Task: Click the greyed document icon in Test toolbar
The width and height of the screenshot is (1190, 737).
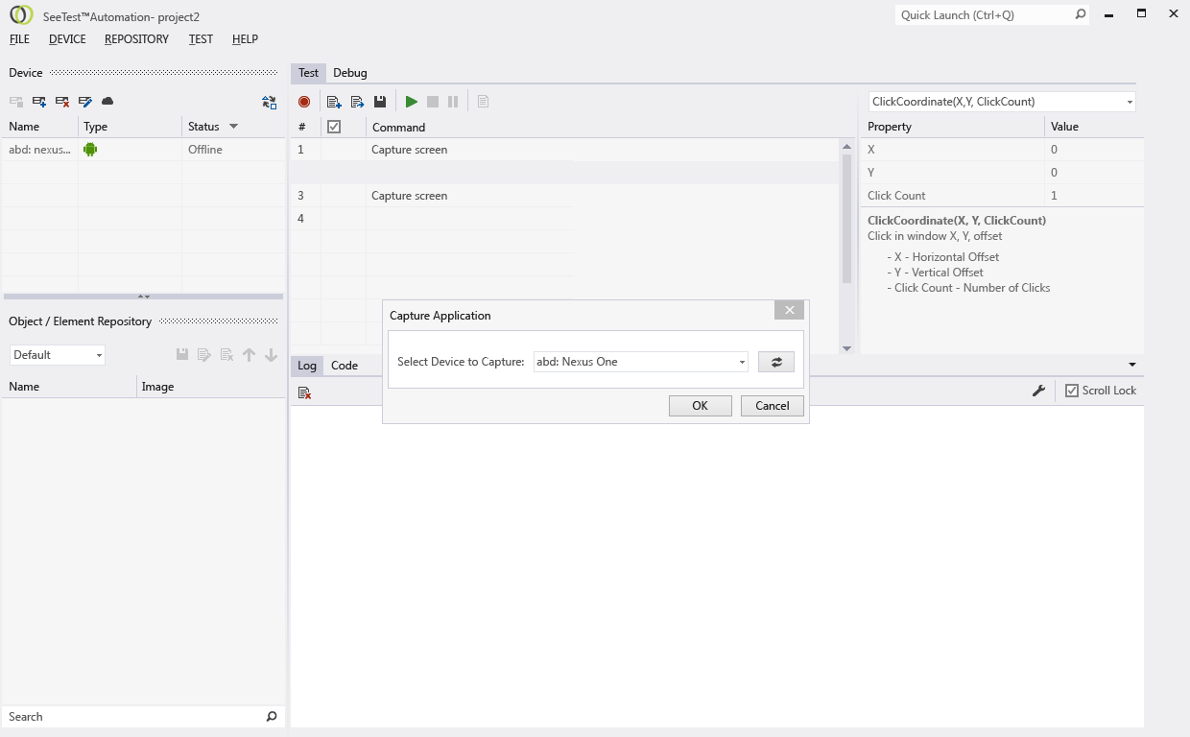Action: 483,102
